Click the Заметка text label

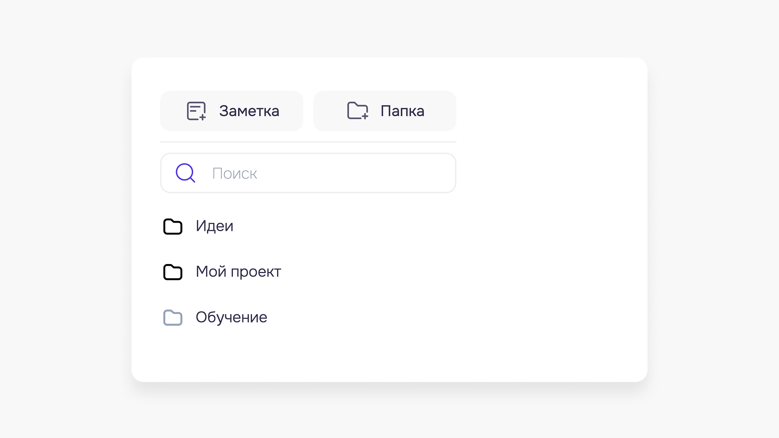[249, 111]
